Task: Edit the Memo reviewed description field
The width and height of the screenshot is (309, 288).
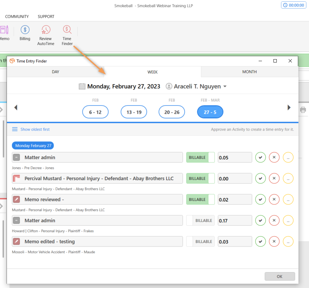Action: pyautogui.click(x=97, y=200)
